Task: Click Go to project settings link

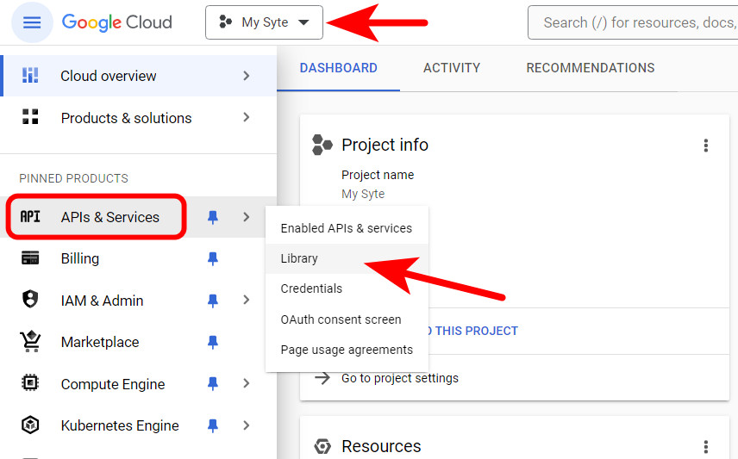Action: (x=400, y=378)
